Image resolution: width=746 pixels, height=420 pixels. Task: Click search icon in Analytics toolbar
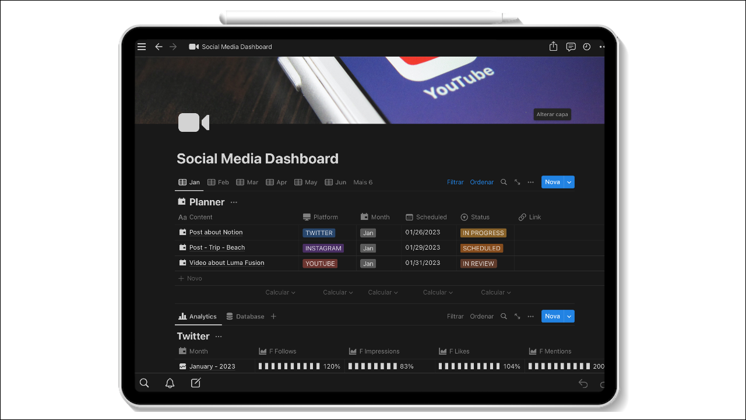(504, 316)
